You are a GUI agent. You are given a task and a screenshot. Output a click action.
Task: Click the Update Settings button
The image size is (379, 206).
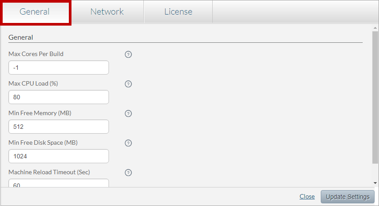(348, 197)
